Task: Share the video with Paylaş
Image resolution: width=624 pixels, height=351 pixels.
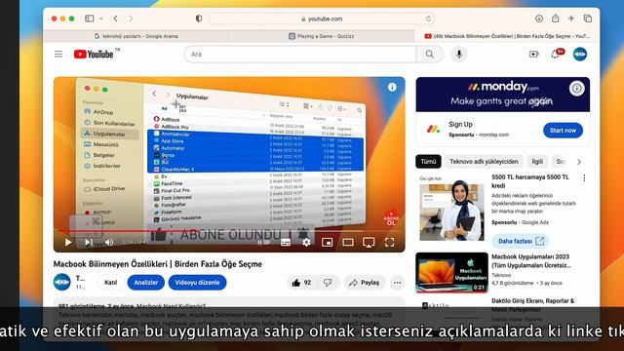Action: [364, 283]
